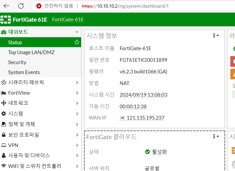The height and width of the screenshot is (171, 235).
Task: Expand the VPN chevron
Action: point(77,145)
